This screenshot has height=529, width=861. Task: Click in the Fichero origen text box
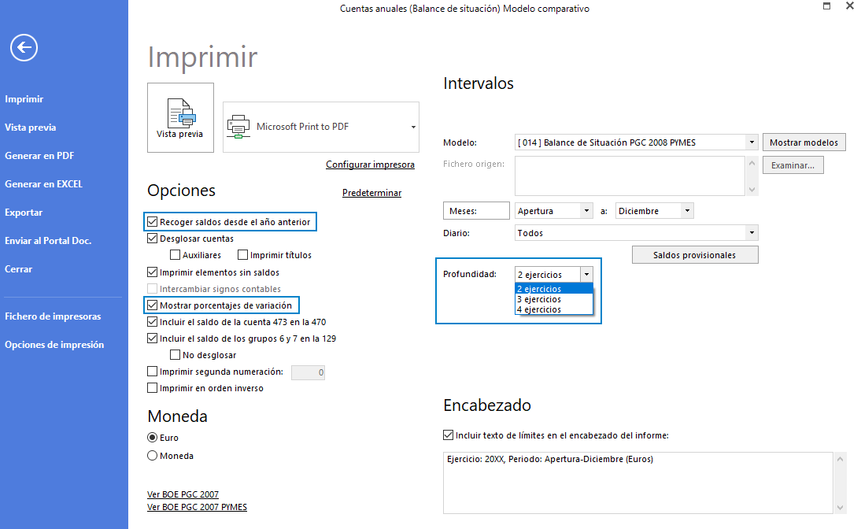(x=630, y=176)
